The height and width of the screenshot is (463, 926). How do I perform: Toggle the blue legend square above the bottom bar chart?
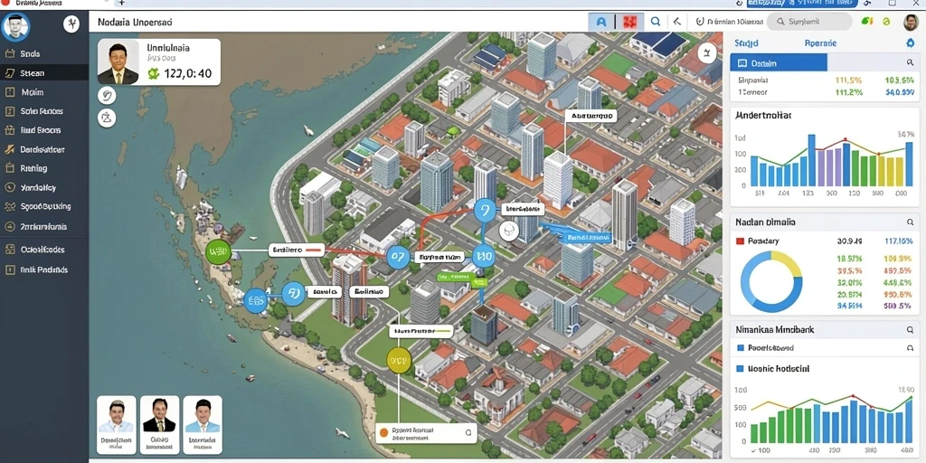pos(741,368)
